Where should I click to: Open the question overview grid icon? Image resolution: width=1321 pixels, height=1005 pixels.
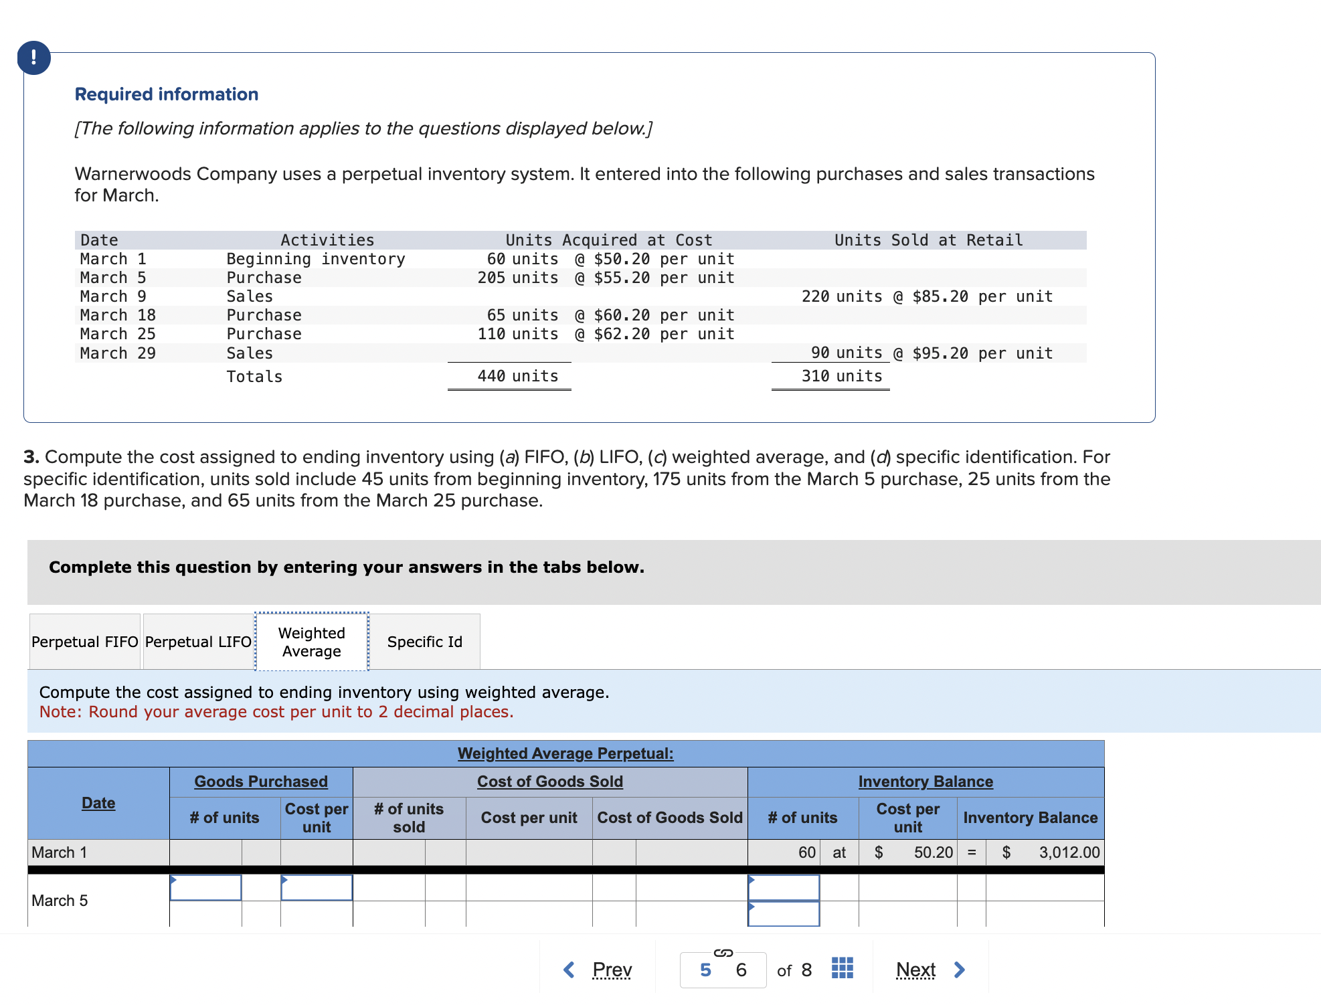pyautogui.click(x=842, y=968)
